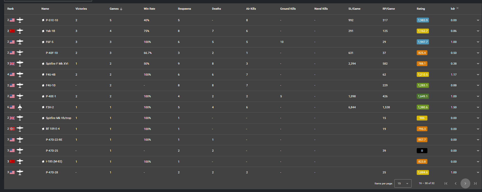Click the aircraft icon in the P-47D-22-RE row
The height and width of the screenshot is (192, 482).
[x=20, y=140]
